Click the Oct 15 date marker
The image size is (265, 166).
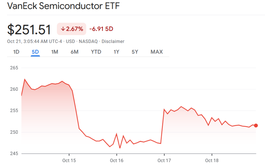point(69,160)
